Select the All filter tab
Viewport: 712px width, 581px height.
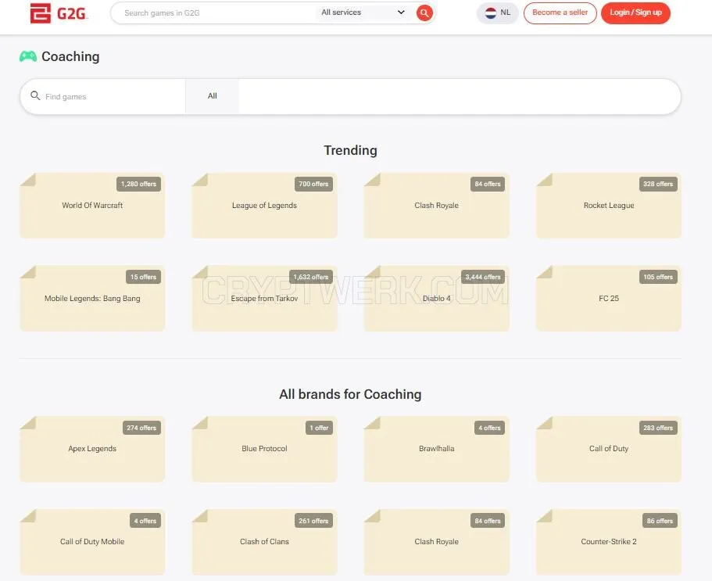212,96
